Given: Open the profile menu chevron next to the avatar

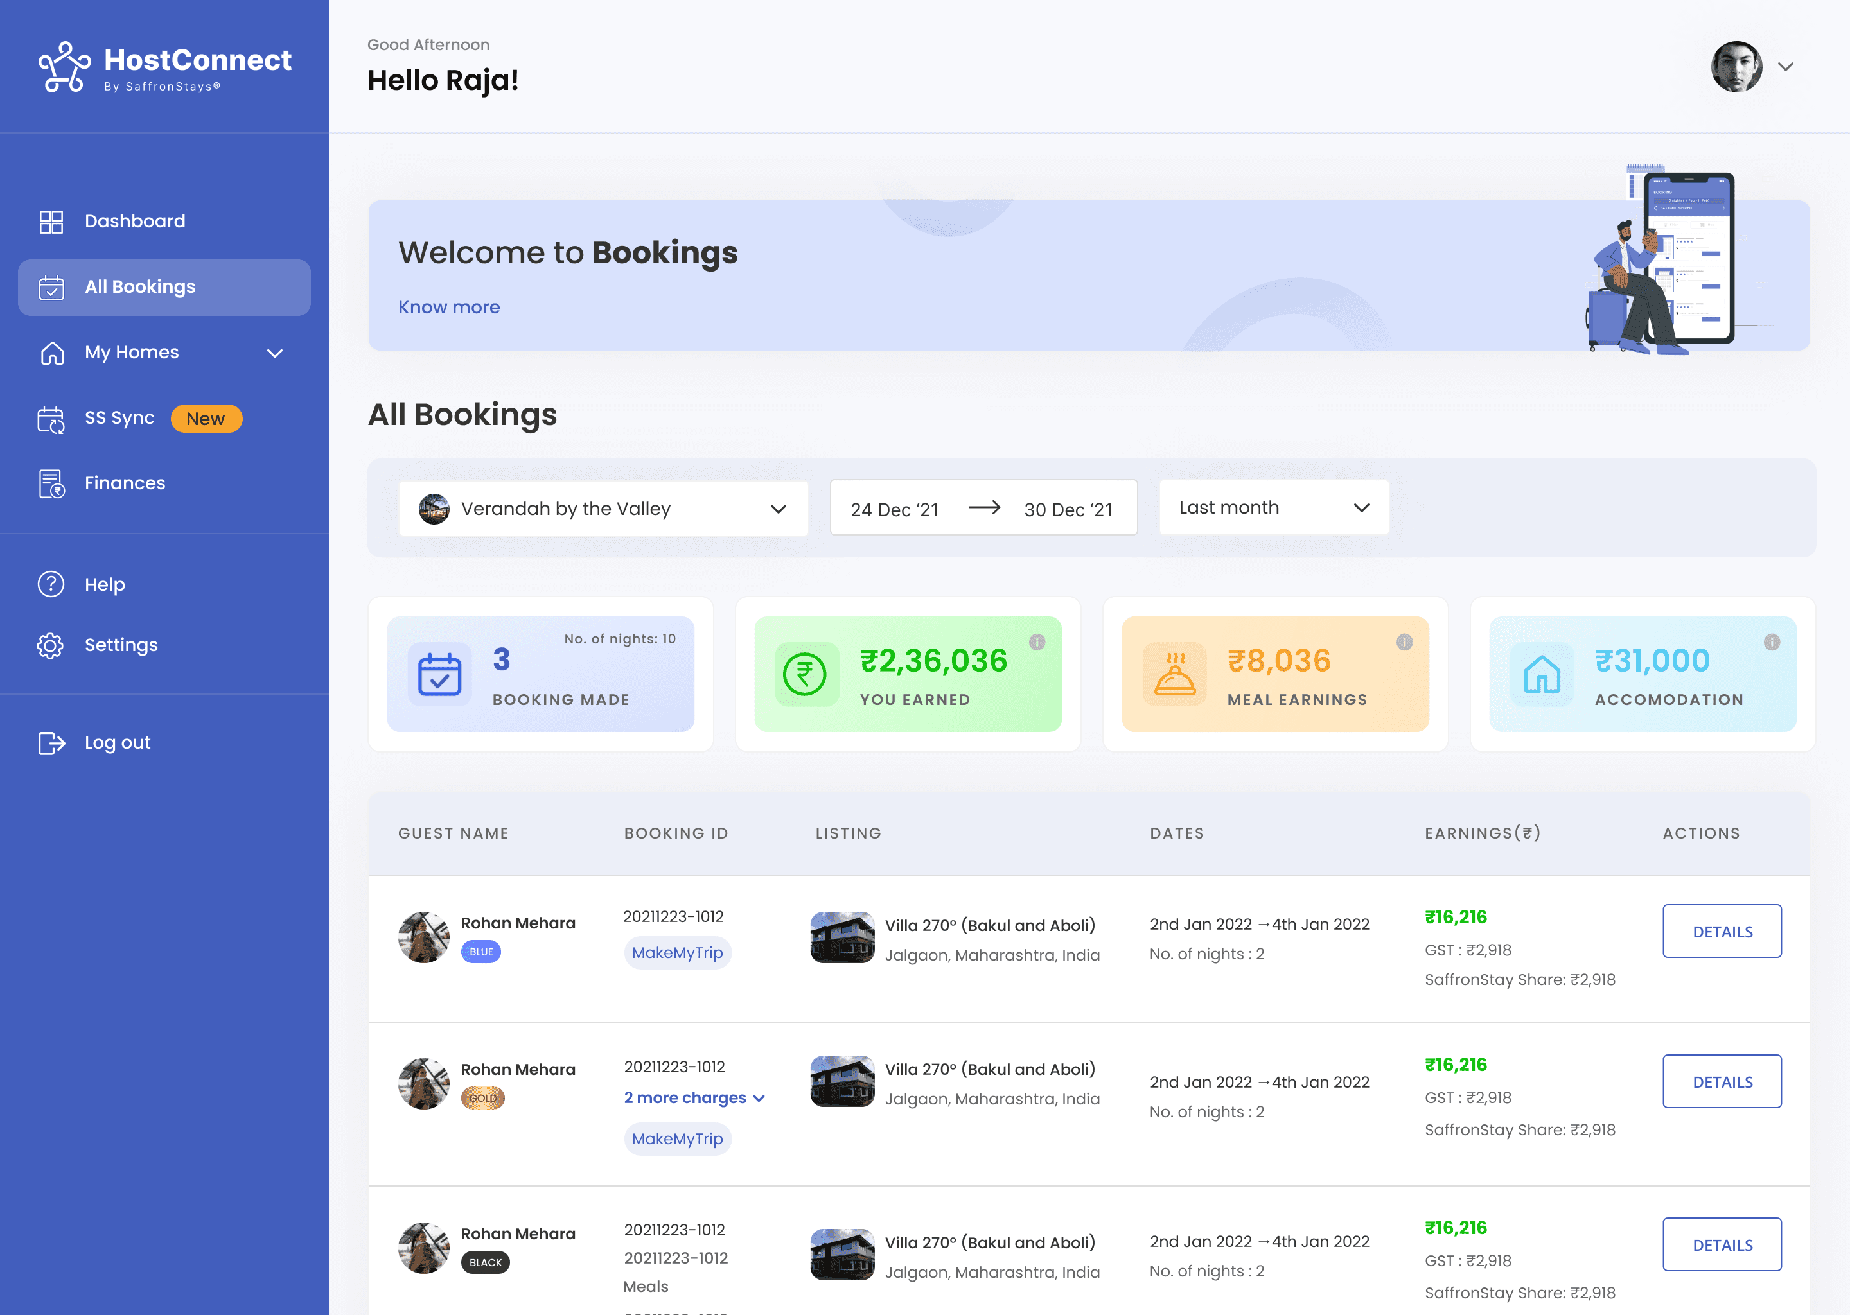Looking at the screenshot, I should (x=1785, y=66).
